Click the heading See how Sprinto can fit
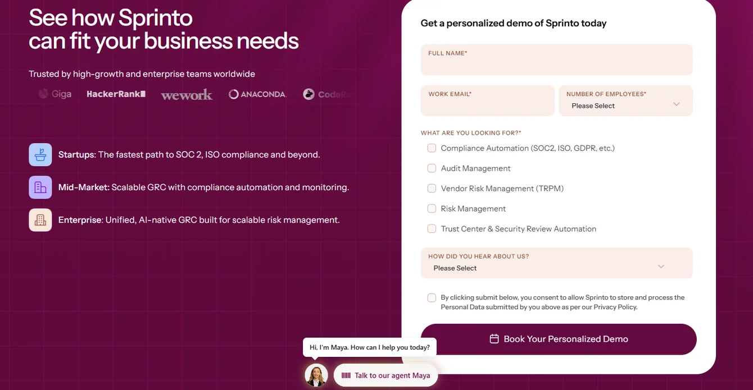The height and width of the screenshot is (390, 753). coord(164,29)
